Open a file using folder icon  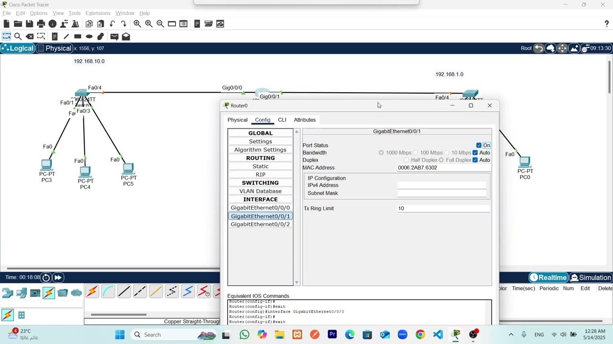(18, 23)
